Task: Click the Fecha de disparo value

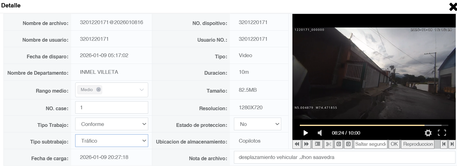Action: pos(104,56)
